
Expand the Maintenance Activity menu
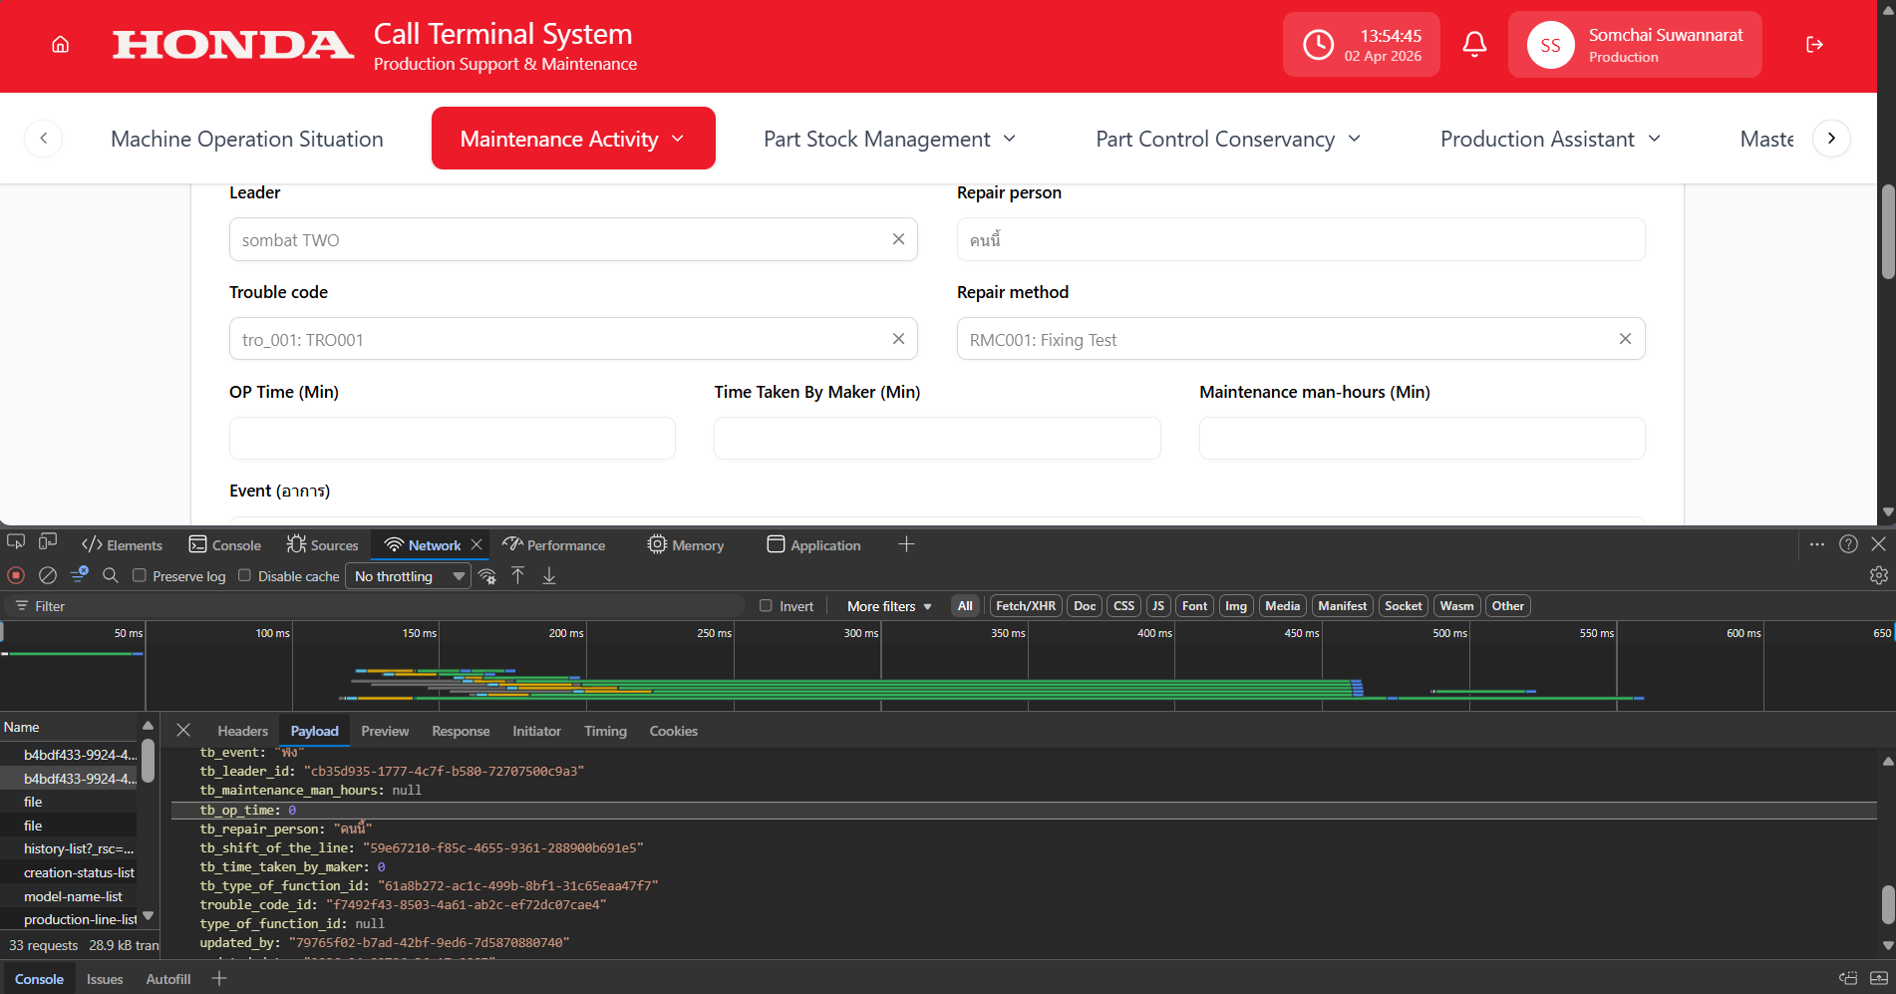573,139
